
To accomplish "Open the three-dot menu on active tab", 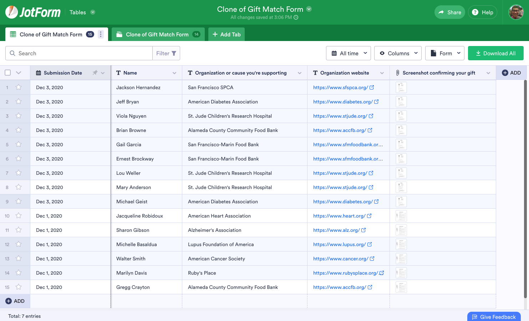I will [x=101, y=34].
